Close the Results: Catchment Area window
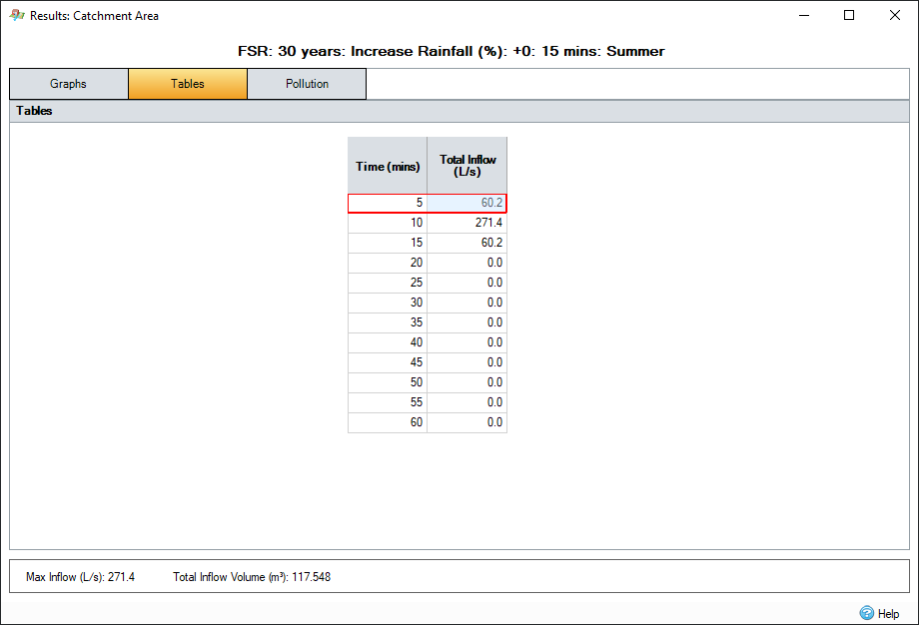Viewport: 919px width, 625px height. 894,15
